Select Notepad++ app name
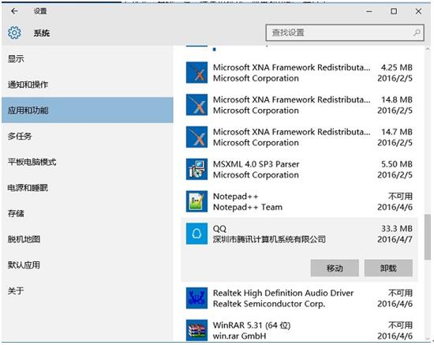The width and height of the screenshot is (434, 345). click(236, 197)
